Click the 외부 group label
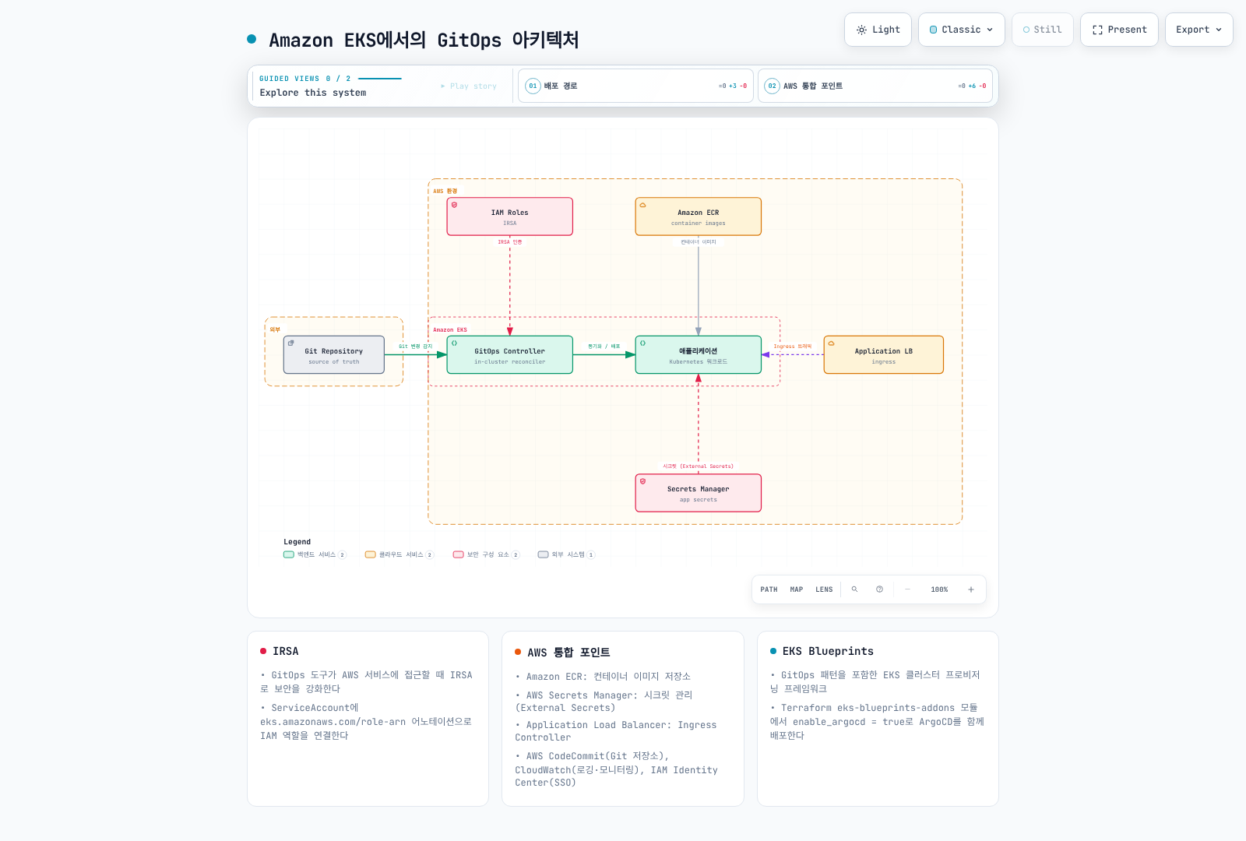The height and width of the screenshot is (841, 1246). point(275,330)
